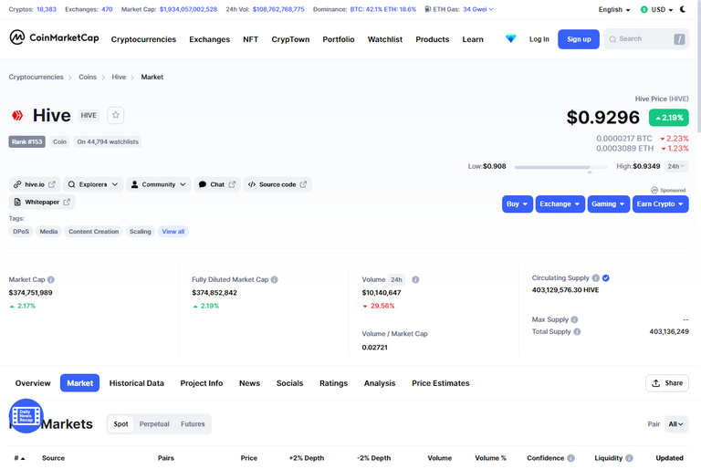
Task: Open the Coins breadcrumb link
Action: click(88, 77)
